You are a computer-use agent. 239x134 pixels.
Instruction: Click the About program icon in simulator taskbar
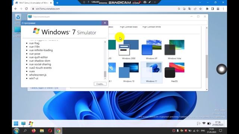point(31,123)
